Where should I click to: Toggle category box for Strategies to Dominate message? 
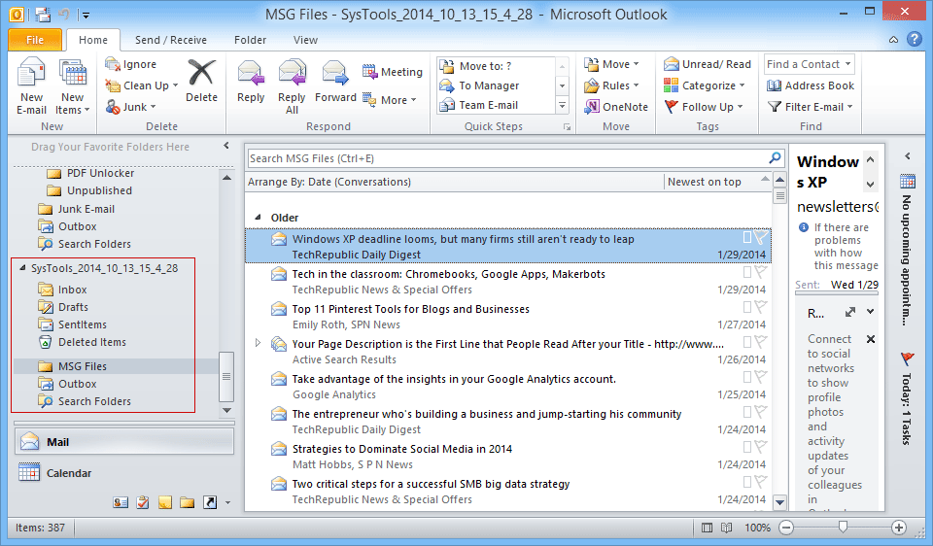tap(747, 447)
